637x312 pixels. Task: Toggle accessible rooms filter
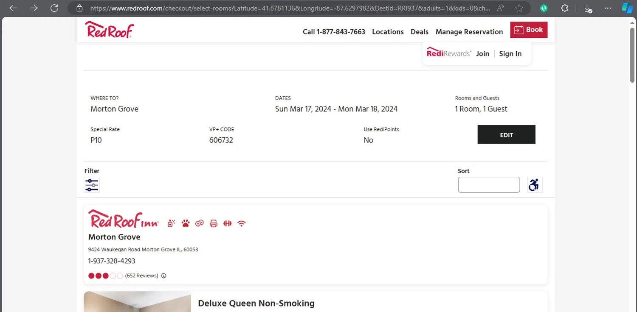535,185
